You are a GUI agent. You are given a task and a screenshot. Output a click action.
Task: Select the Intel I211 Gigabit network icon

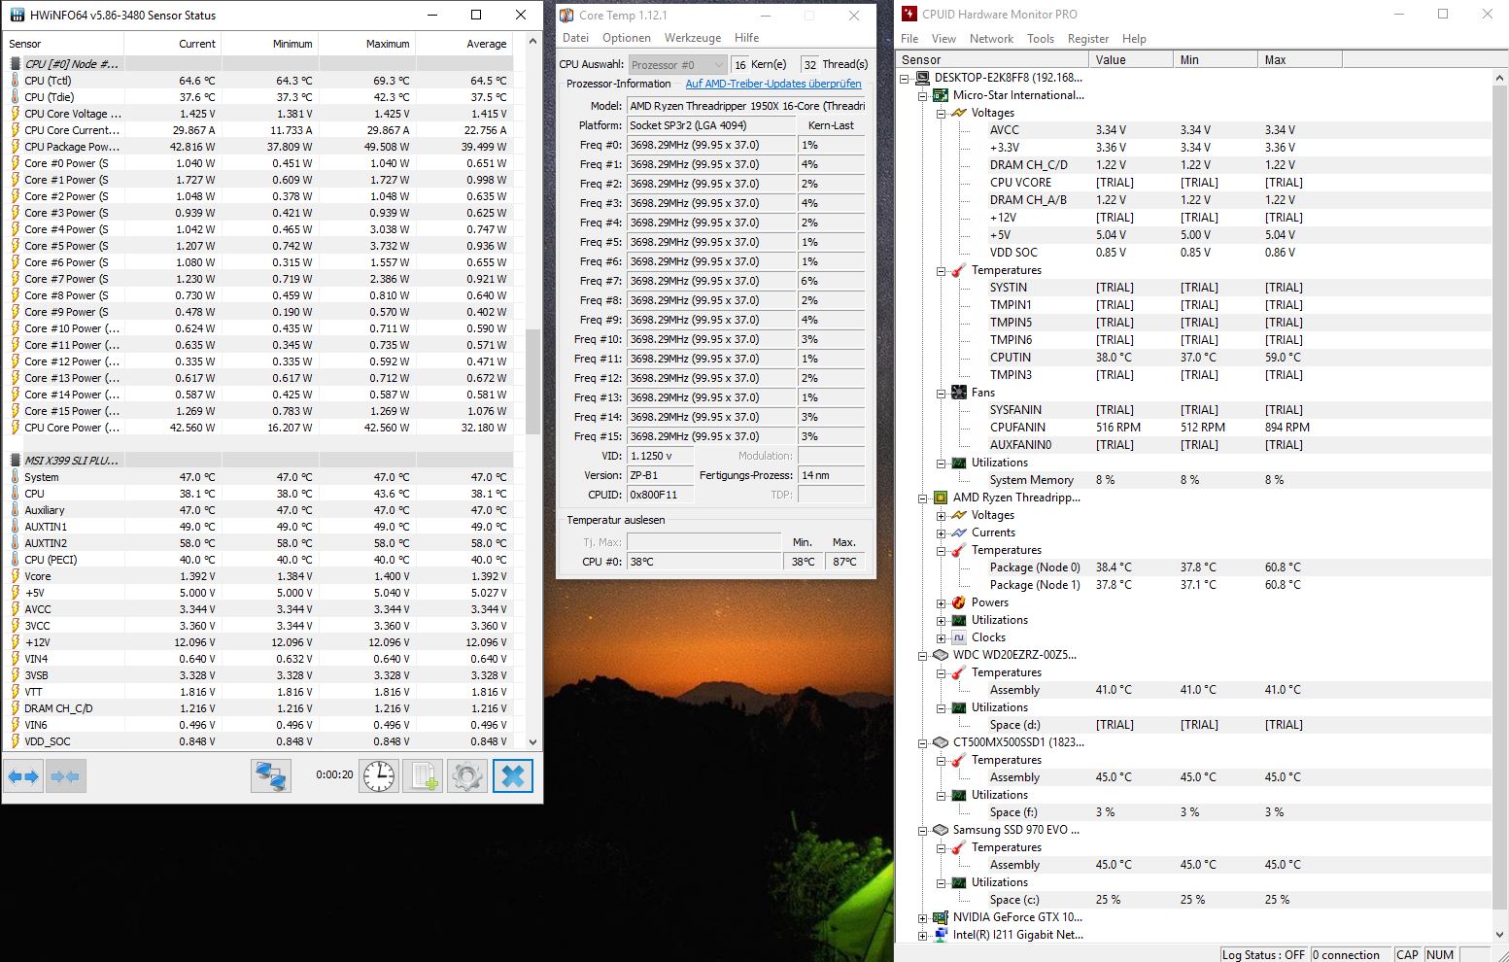[941, 935]
